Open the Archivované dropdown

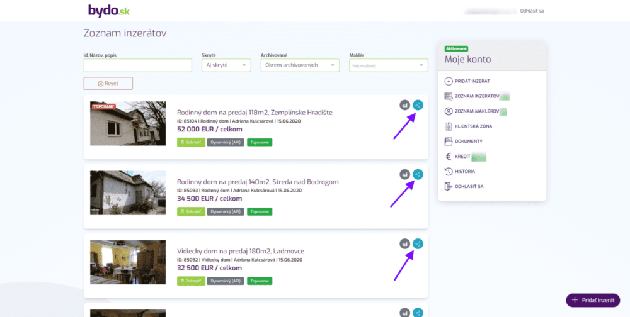[300, 65]
